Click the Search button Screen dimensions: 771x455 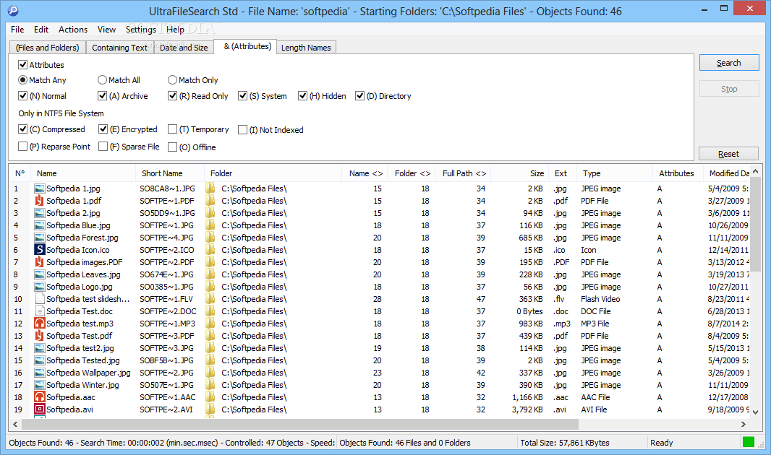[x=729, y=63]
